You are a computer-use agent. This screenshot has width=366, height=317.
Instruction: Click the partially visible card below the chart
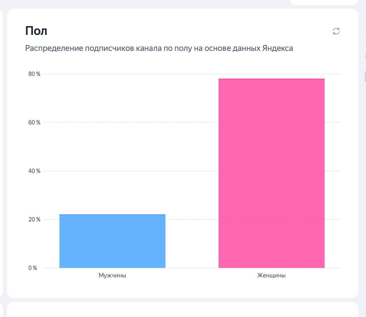pyautogui.click(x=182, y=310)
